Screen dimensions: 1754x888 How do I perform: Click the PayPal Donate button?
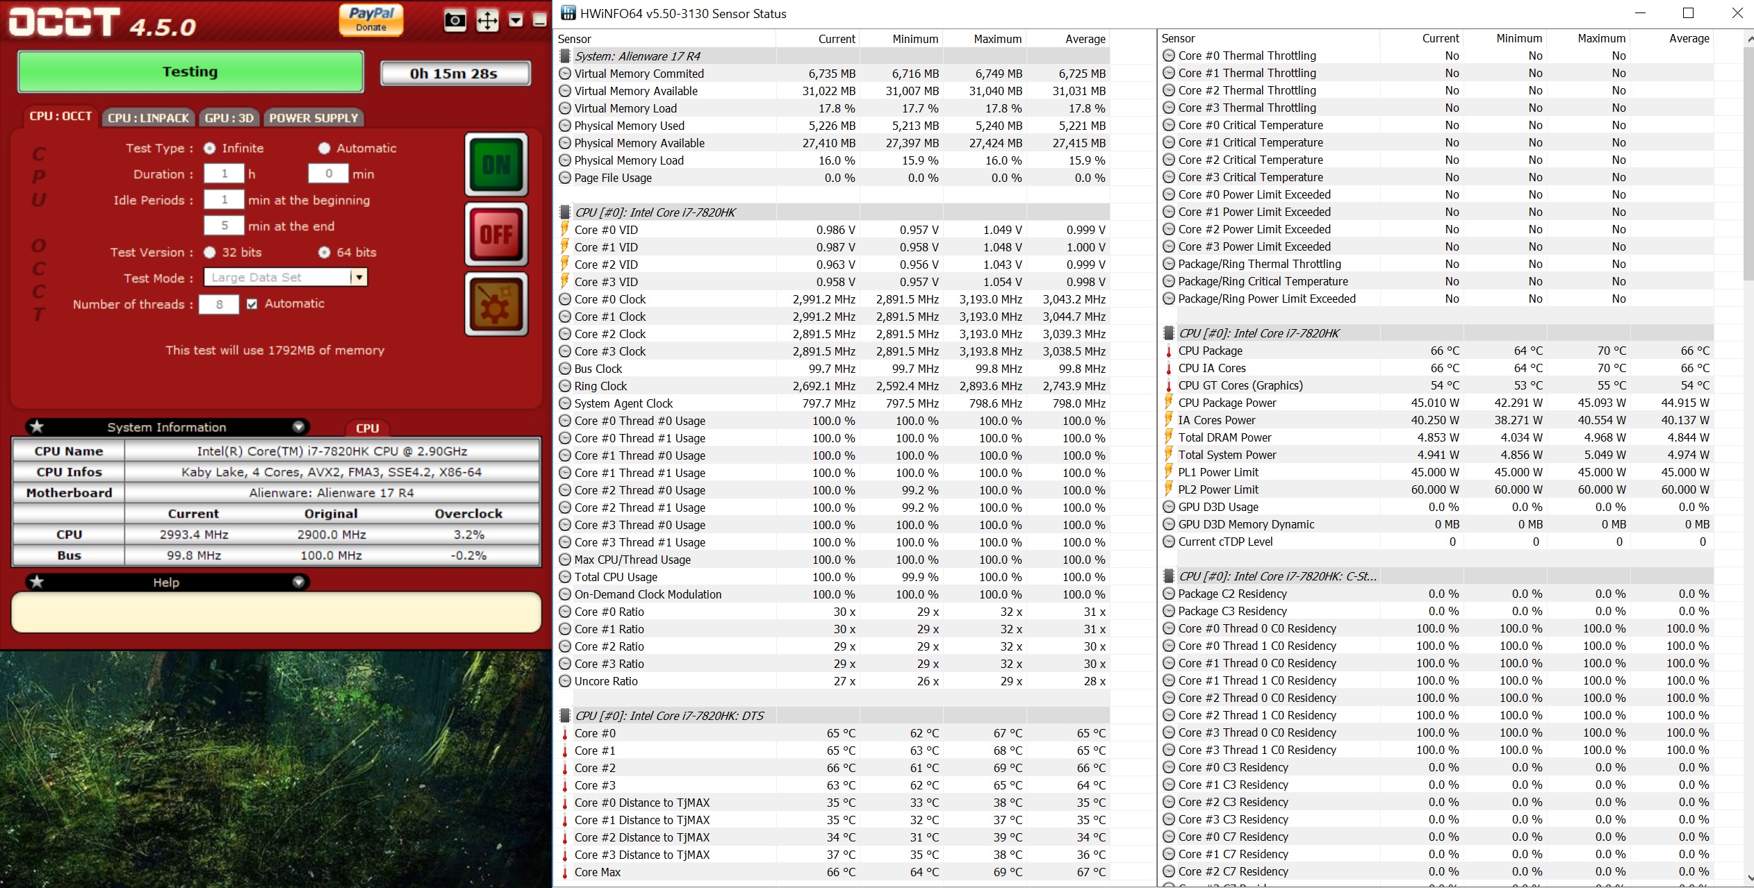(x=371, y=19)
